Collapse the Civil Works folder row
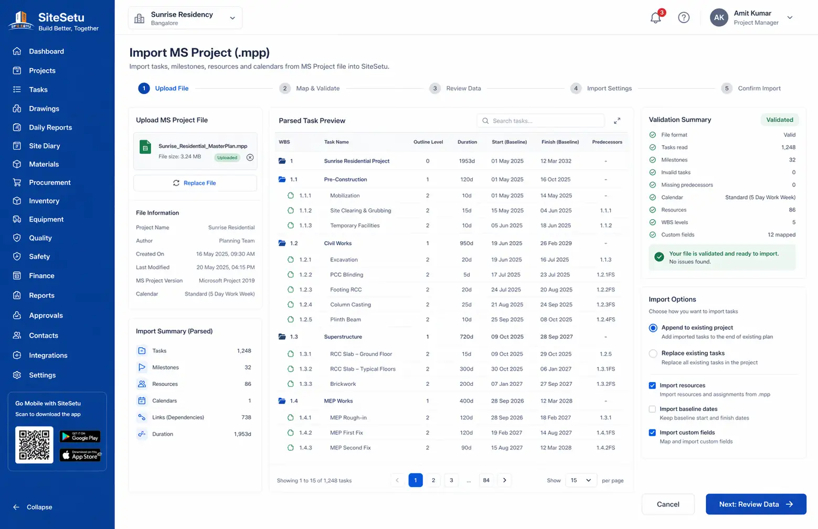The height and width of the screenshot is (529, 818). pos(282,243)
